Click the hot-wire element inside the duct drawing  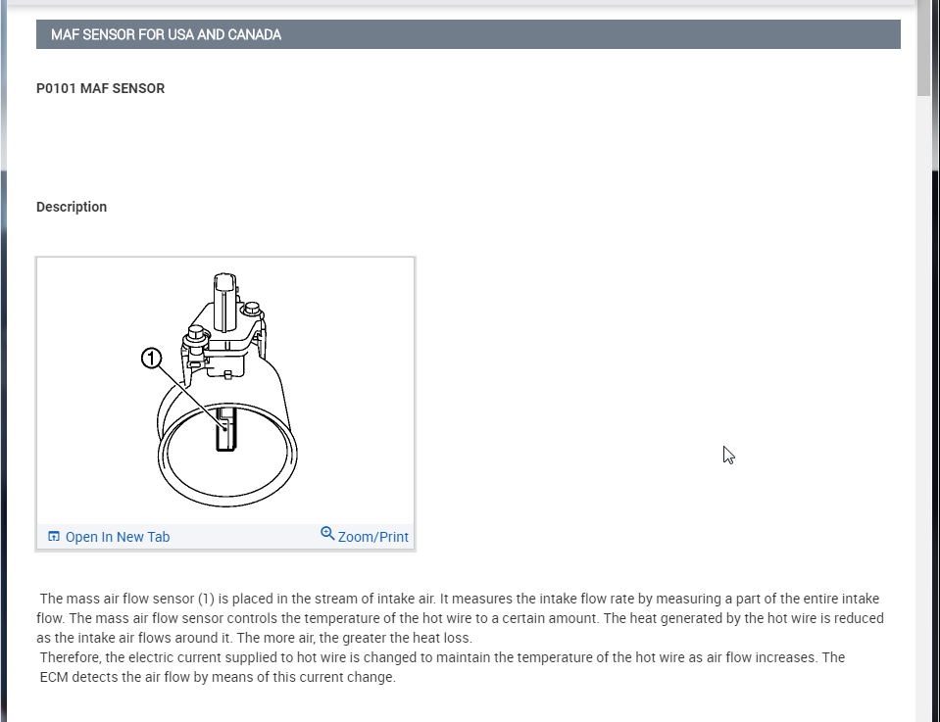coord(225,429)
